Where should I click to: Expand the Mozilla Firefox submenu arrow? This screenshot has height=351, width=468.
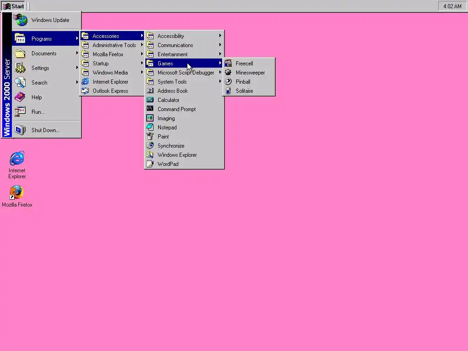point(142,54)
